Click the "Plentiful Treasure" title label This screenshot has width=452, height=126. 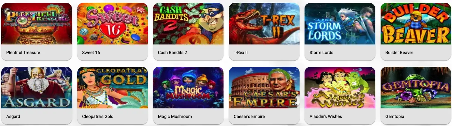(x=23, y=52)
